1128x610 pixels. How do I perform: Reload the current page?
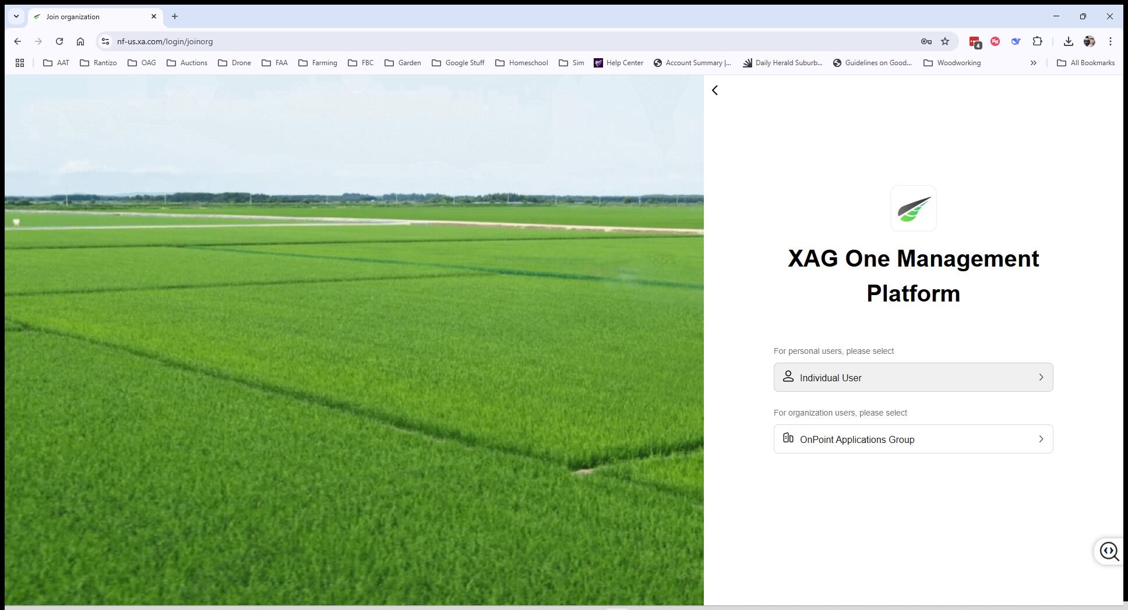click(59, 41)
